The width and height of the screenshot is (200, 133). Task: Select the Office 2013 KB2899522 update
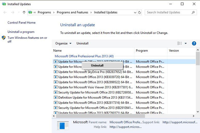coord(124,82)
